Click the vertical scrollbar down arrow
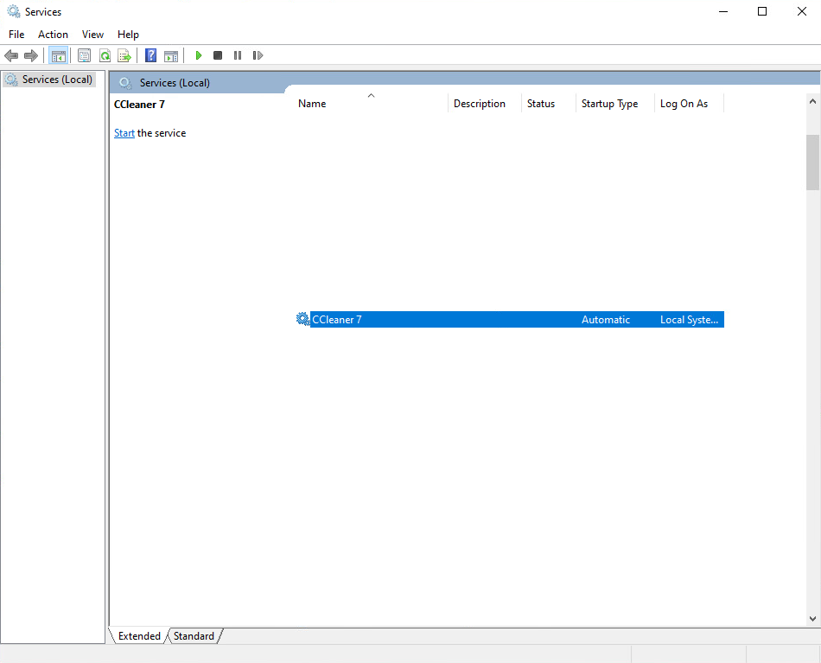Screen dimensions: 821x663 pos(812,619)
